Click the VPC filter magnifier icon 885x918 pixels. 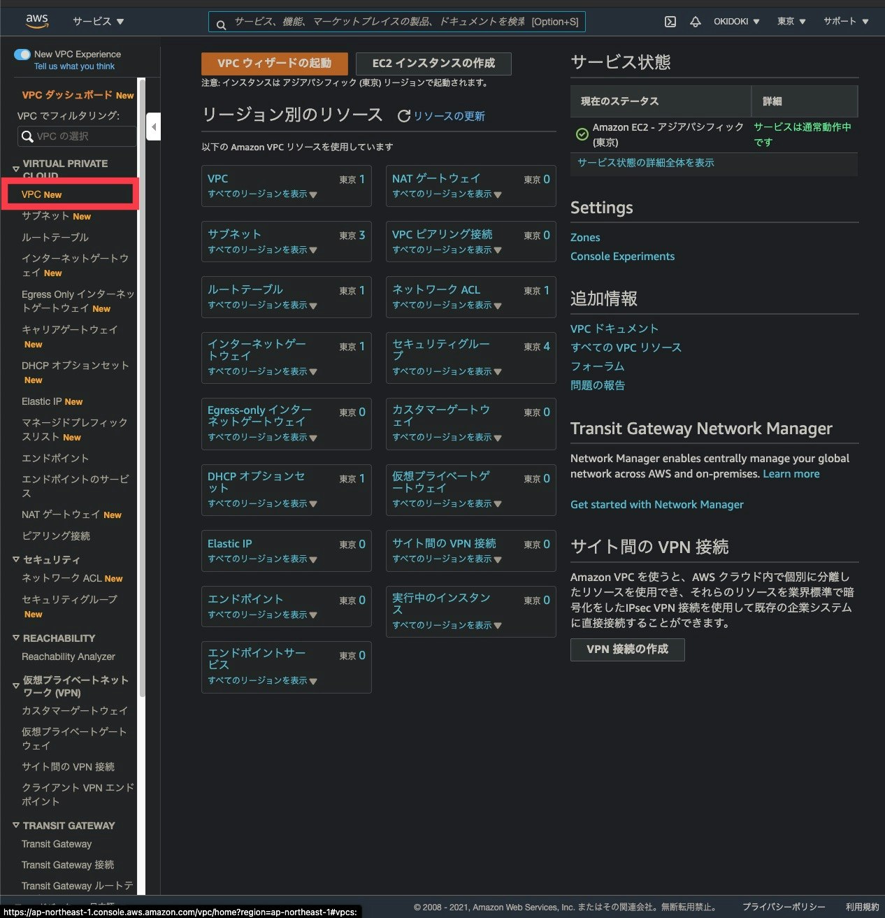pos(27,136)
